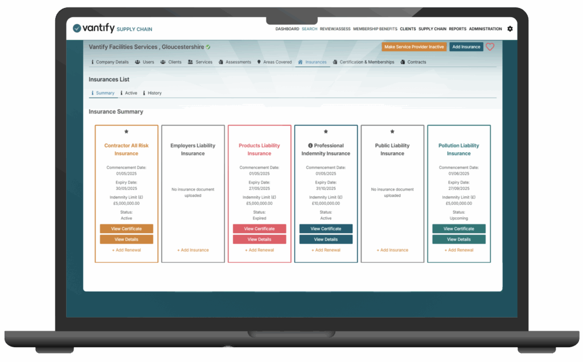
Task: Open the Administration menu
Action: pos(485,29)
